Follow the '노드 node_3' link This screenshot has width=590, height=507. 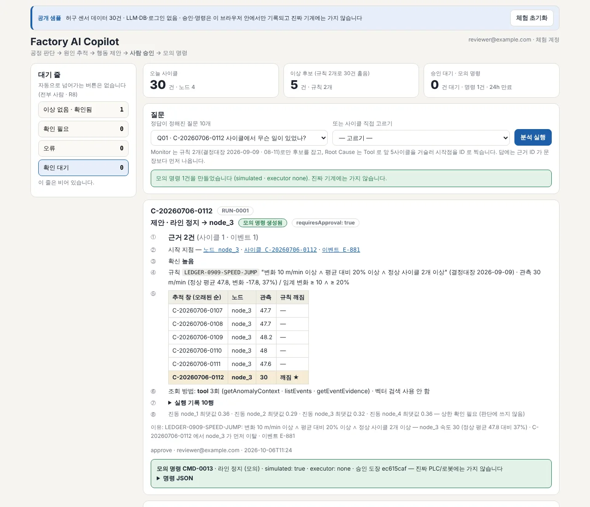tap(221, 250)
